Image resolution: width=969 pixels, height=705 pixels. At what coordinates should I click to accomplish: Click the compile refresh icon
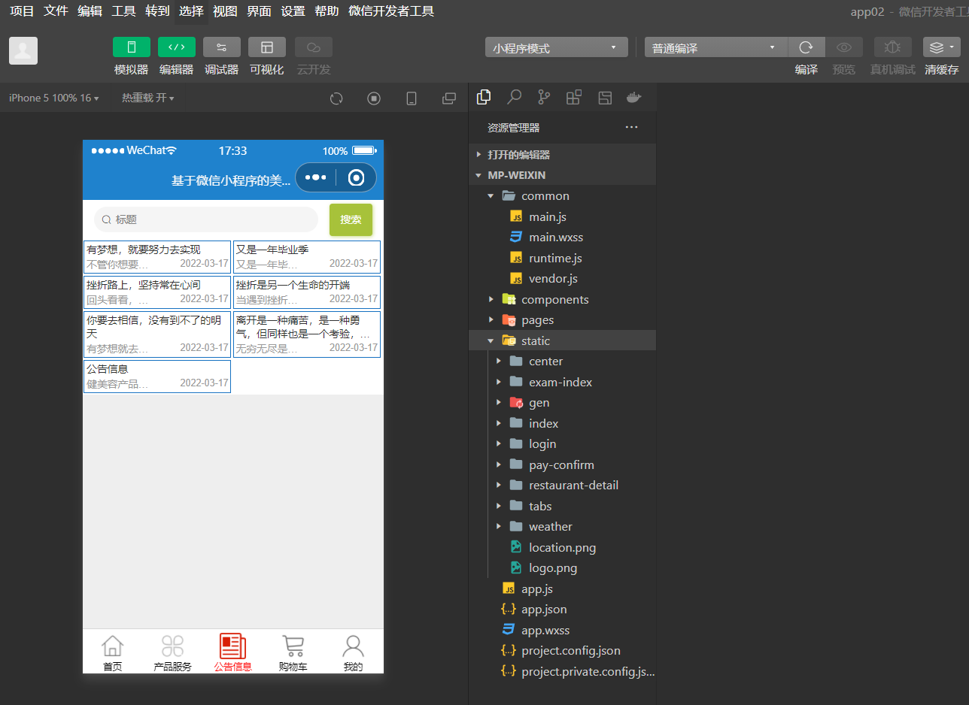806,47
